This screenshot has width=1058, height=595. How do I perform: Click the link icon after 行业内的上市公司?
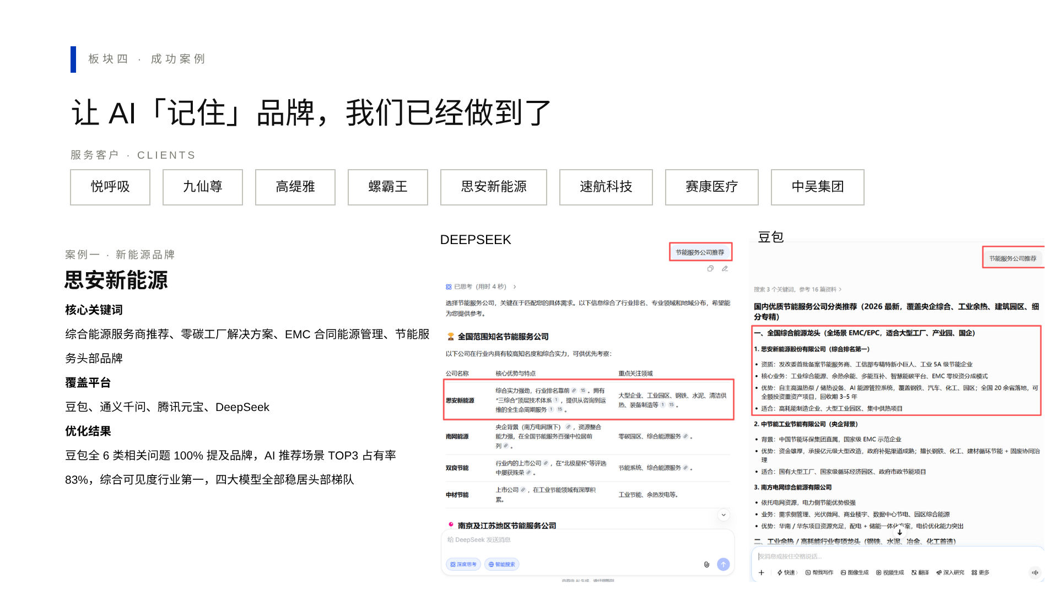pos(546,463)
